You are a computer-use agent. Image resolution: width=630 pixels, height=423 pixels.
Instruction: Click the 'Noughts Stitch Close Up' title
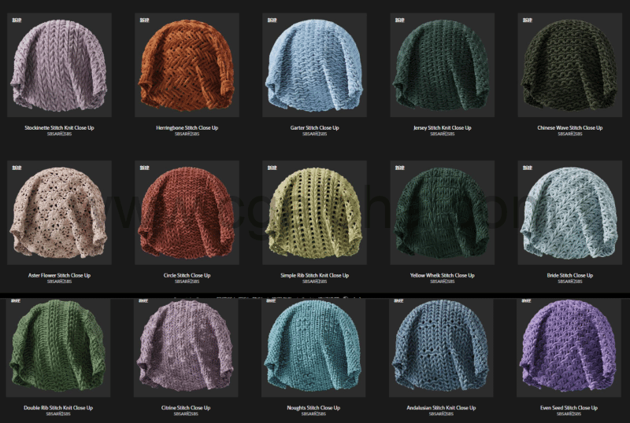(x=313, y=408)
